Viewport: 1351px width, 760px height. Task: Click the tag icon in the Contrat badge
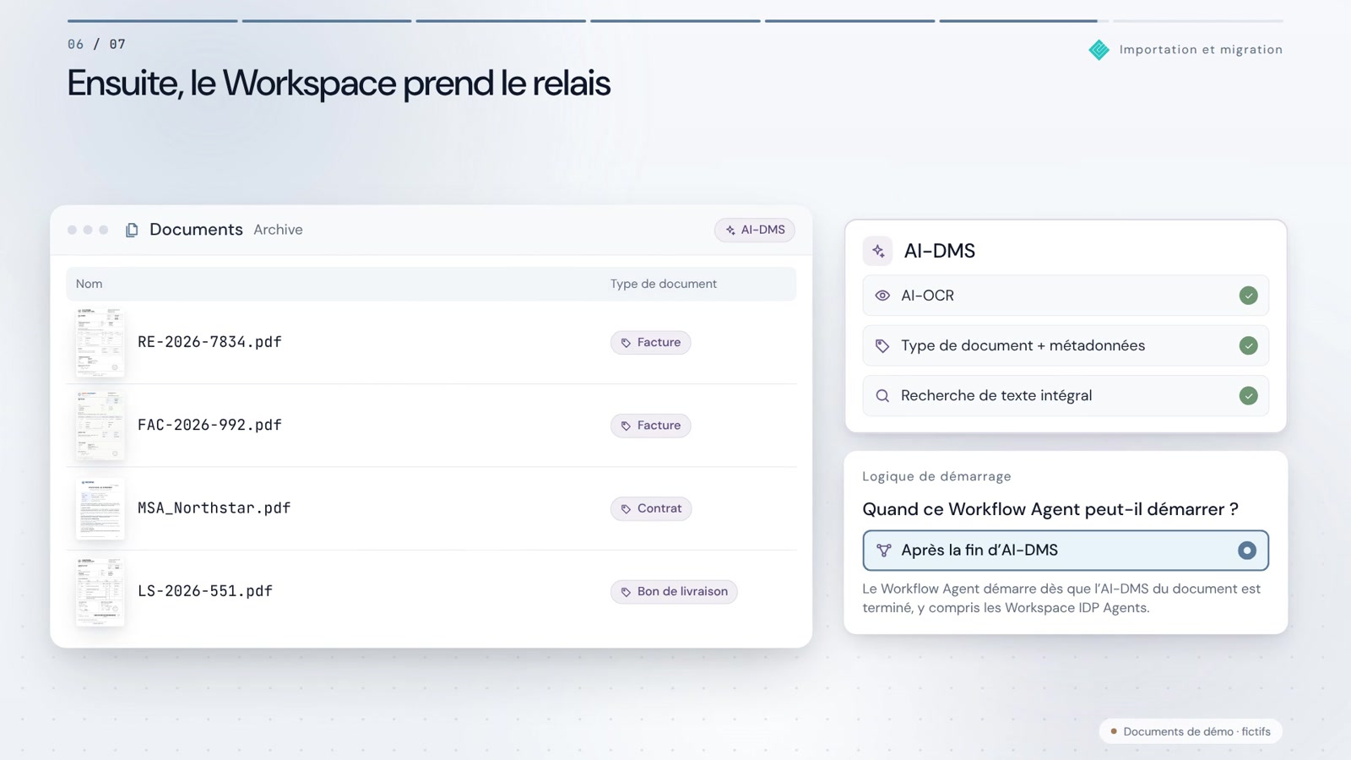tap(626, 509)
